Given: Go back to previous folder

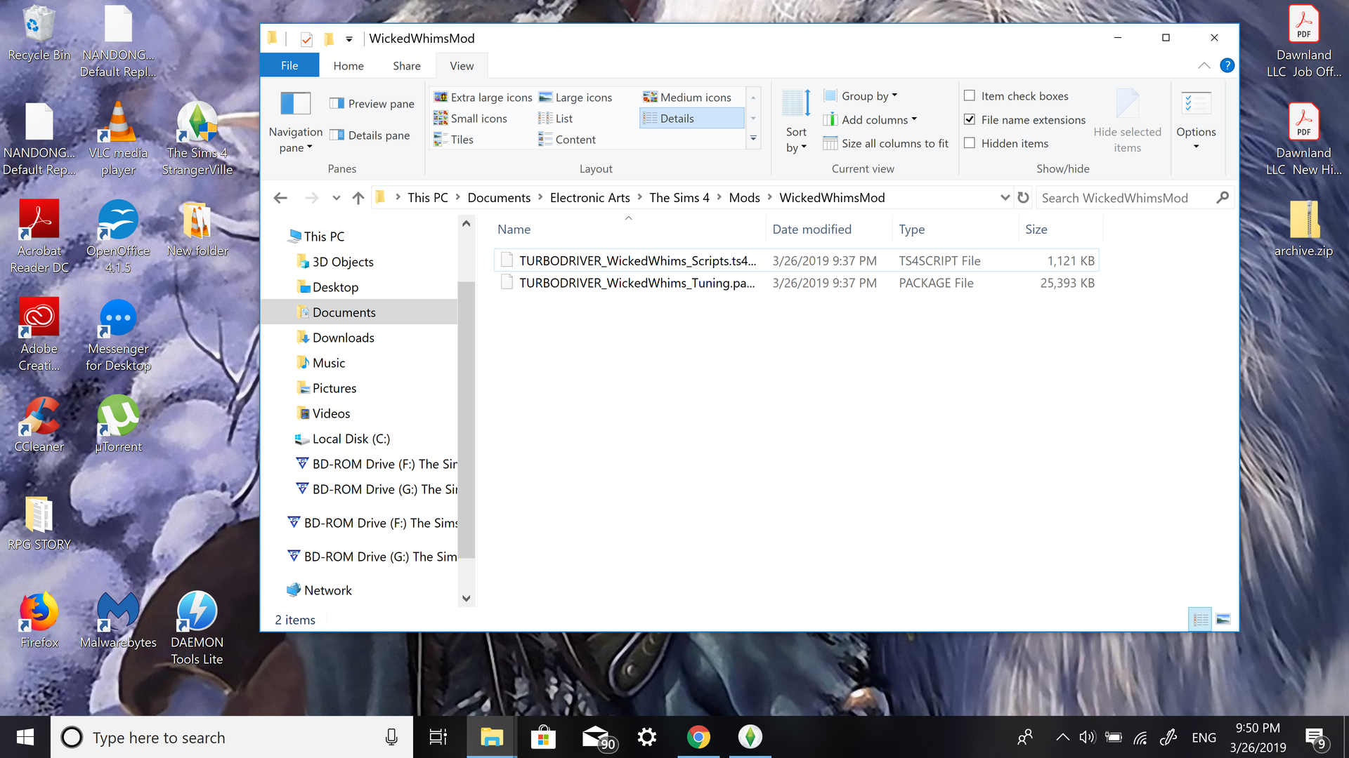Looking at the screenshot, I should point(280,198).
